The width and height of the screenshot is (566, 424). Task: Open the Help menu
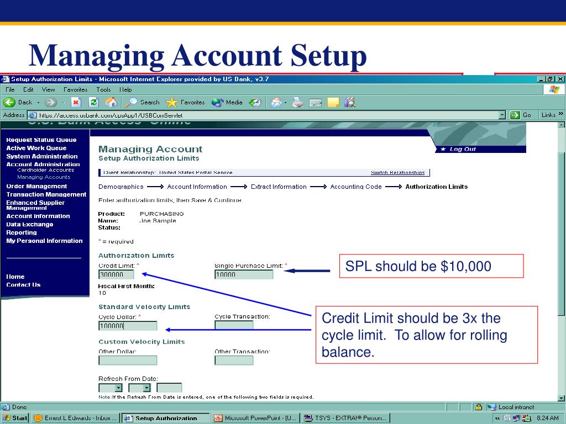coord(125,89)
